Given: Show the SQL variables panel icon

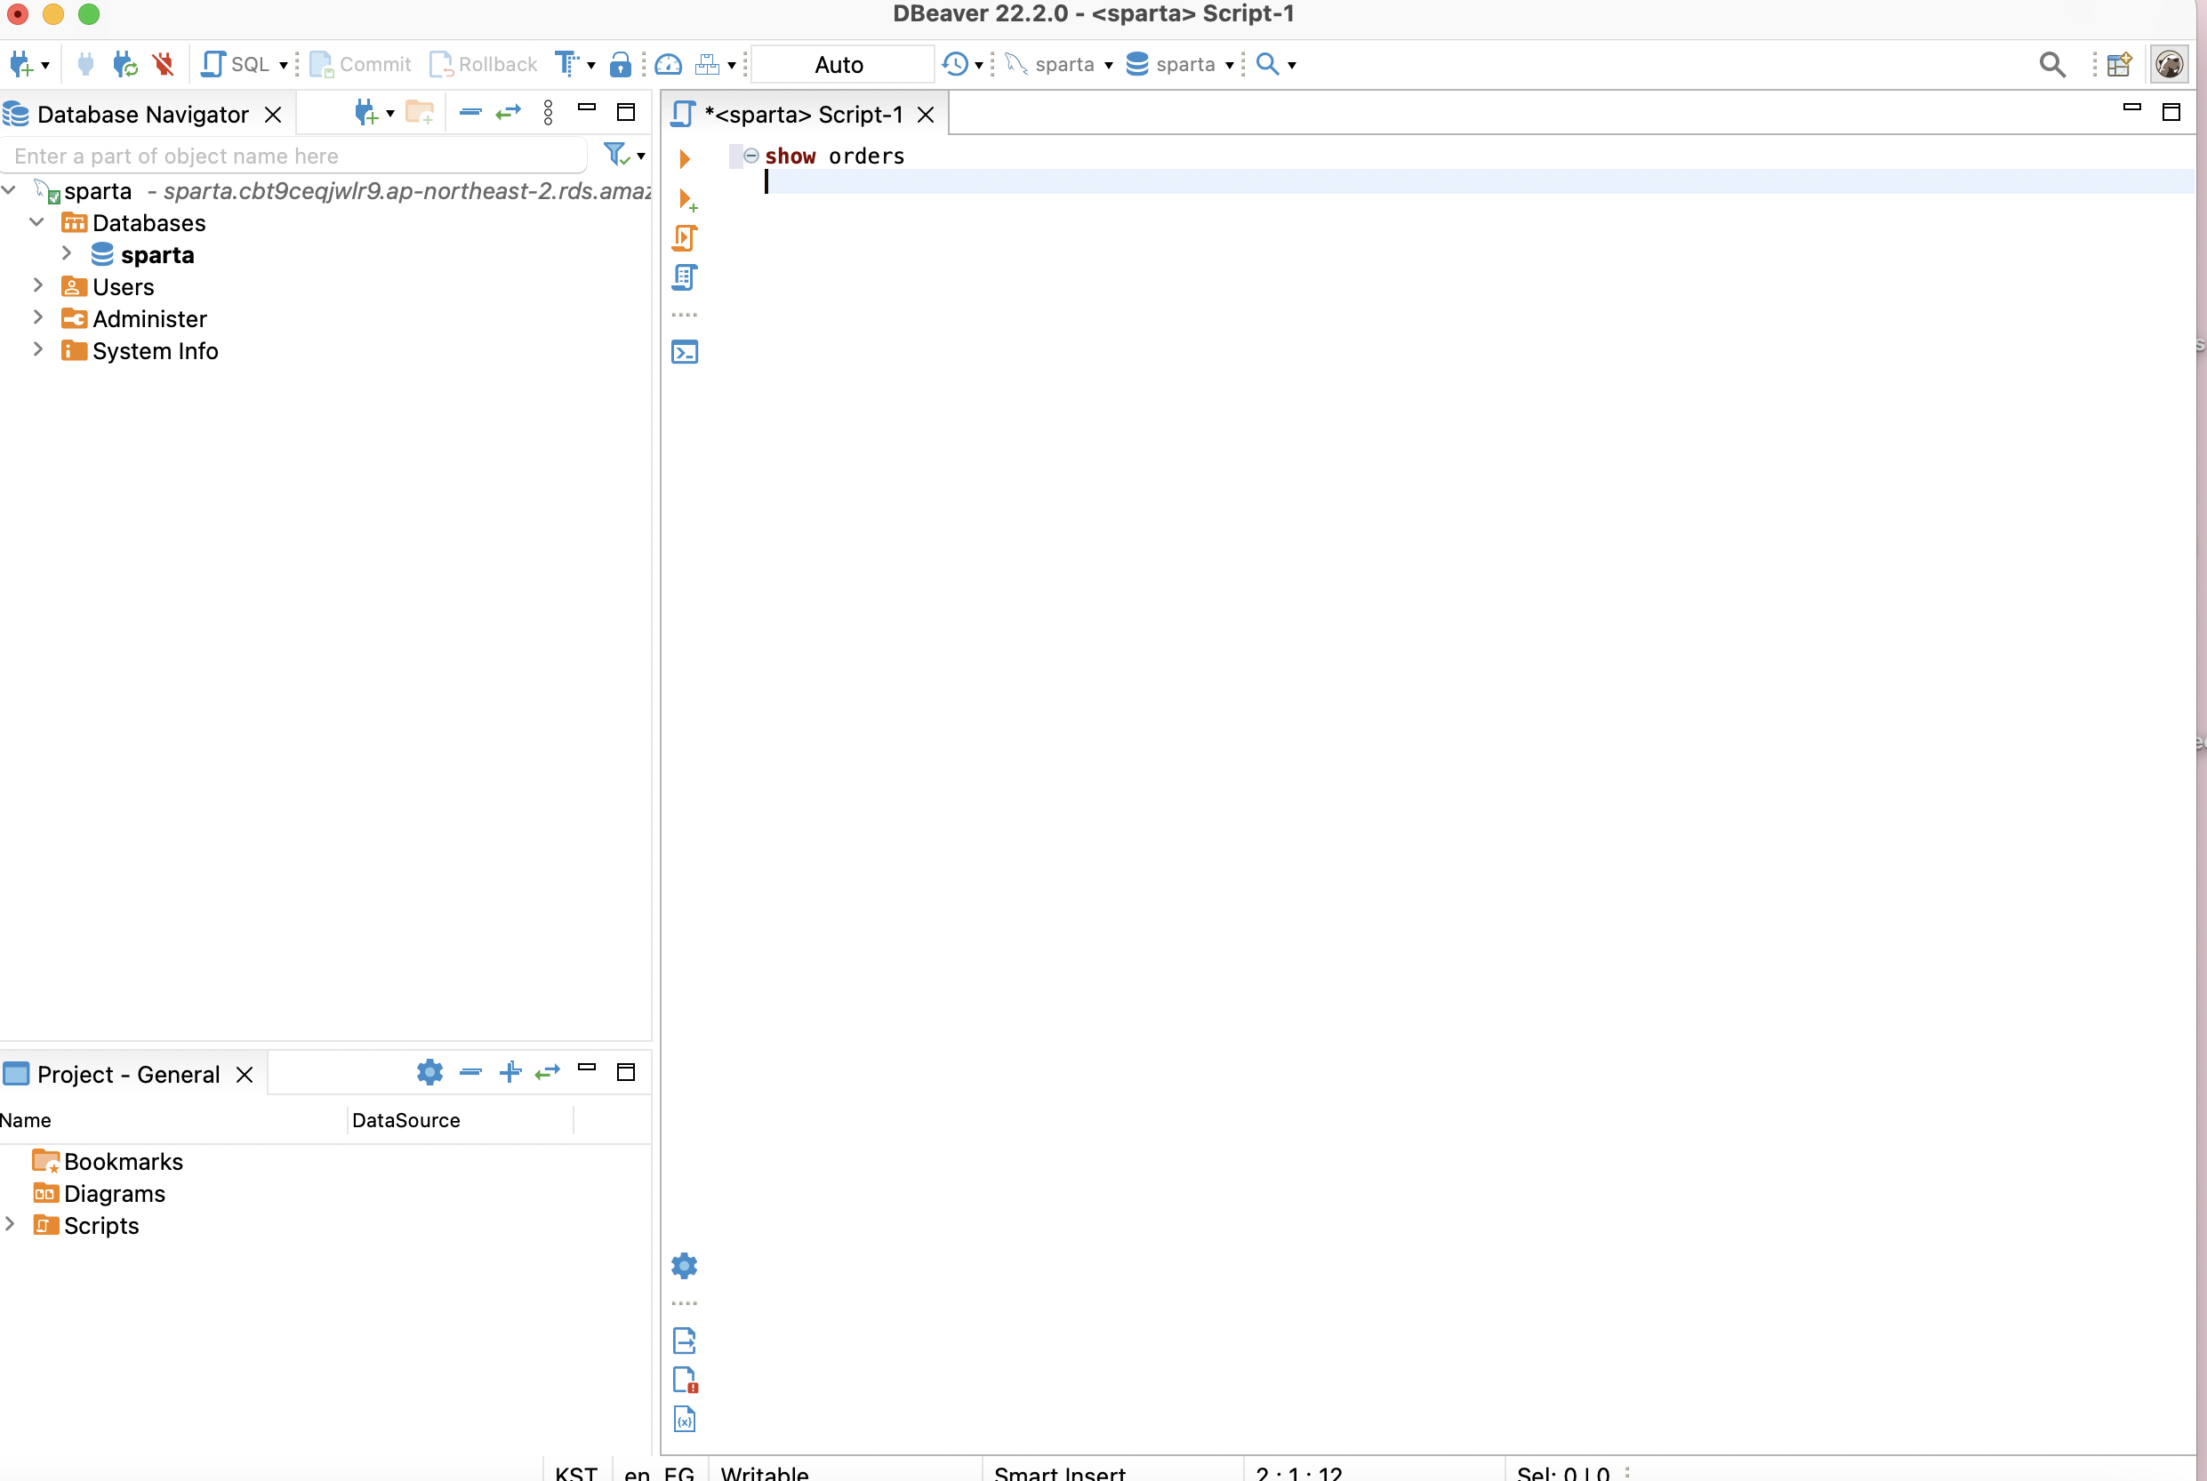Looking at the screenshot, I should [x=685, y=1419].
